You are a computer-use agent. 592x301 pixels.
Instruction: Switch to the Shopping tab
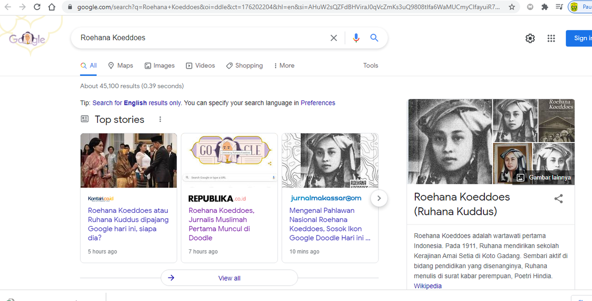tap(244, 66)
